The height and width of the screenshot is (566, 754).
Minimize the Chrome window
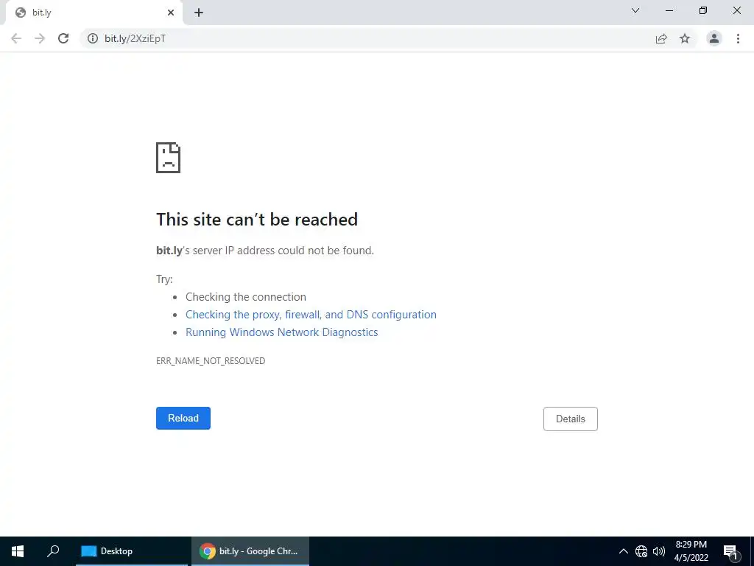(x=669, y=10)
